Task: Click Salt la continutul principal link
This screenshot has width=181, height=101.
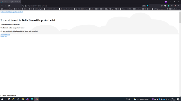Action: (x=8, y=12)
